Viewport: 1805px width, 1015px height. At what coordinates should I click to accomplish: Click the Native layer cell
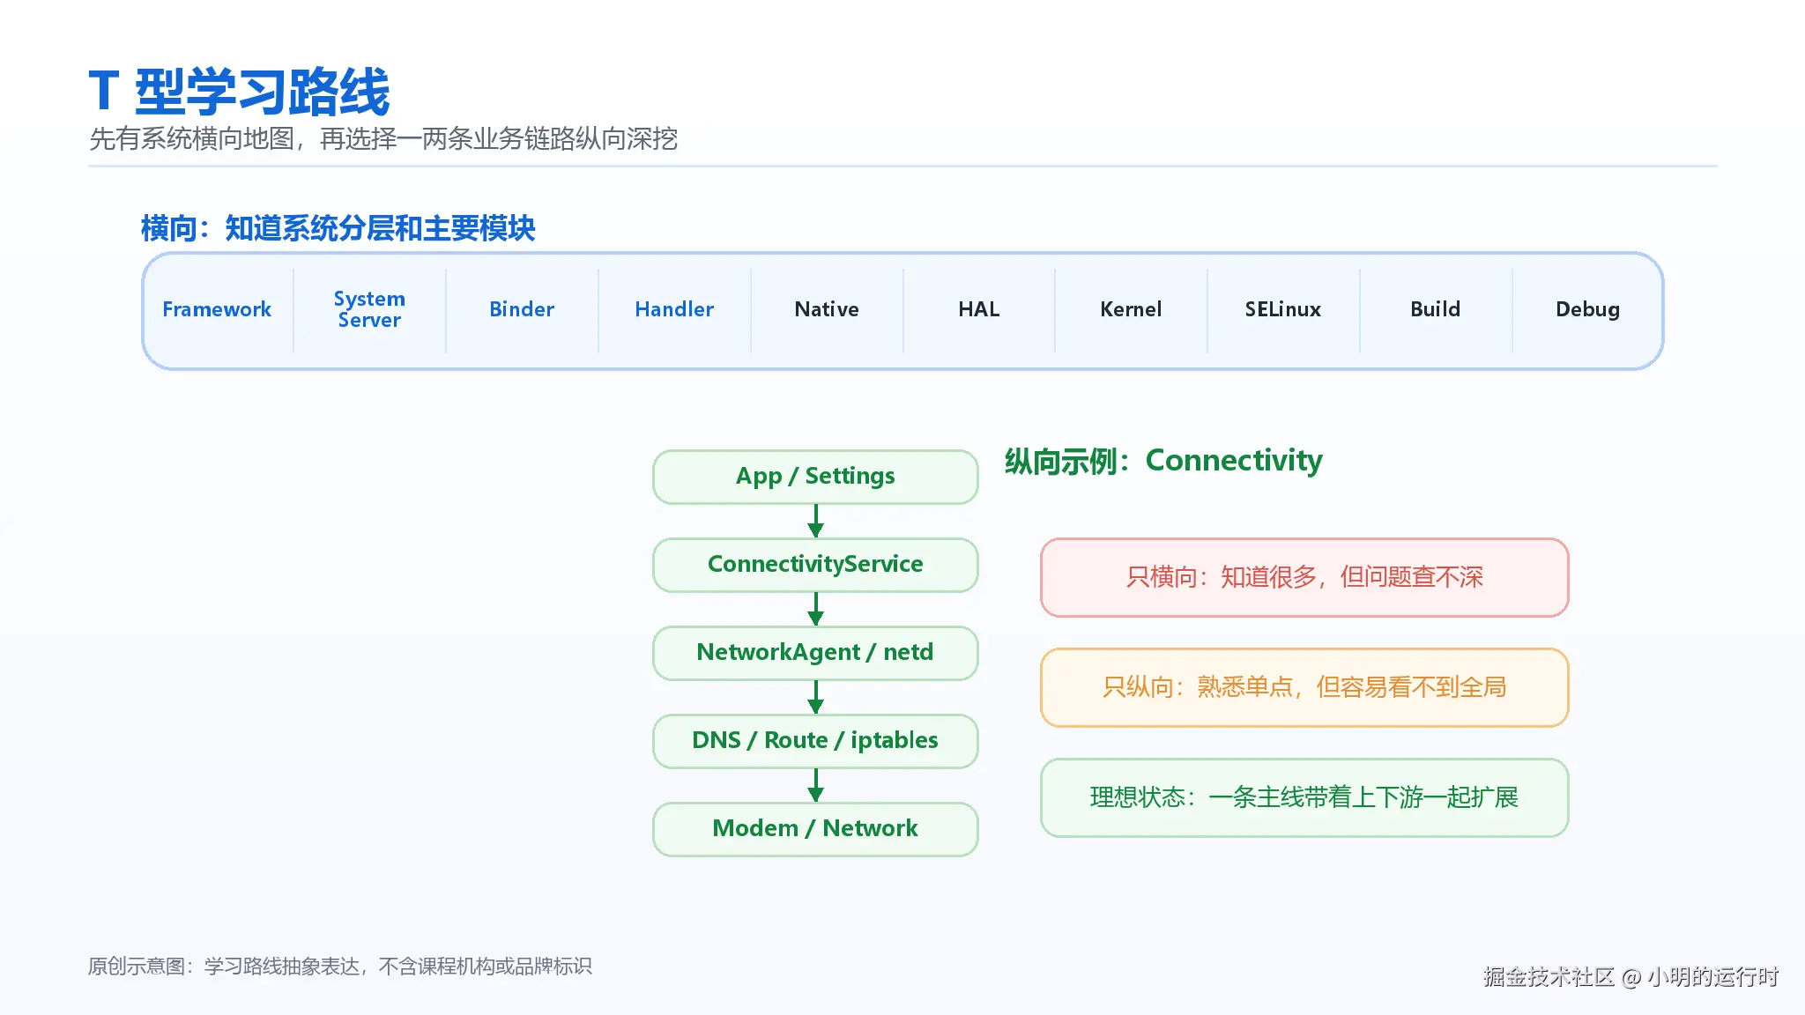click(x=827, y=309)
